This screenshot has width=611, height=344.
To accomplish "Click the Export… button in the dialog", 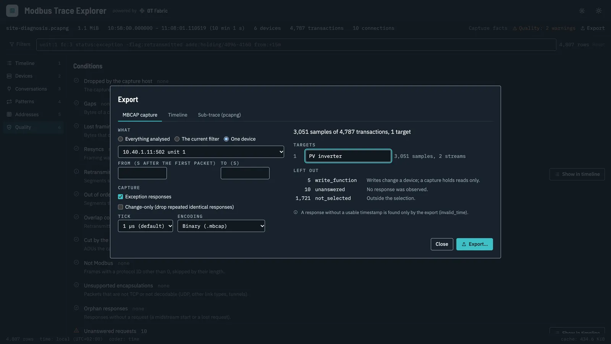I will [475, 244].
